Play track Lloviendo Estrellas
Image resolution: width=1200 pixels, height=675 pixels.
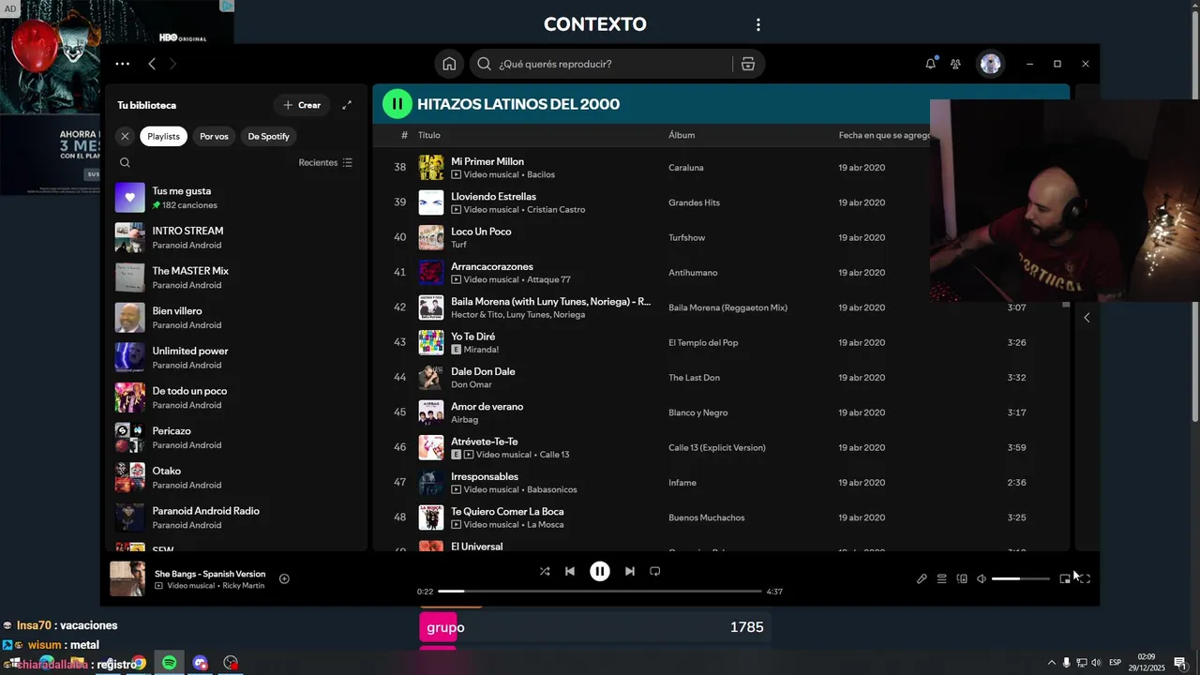[493, 197]
